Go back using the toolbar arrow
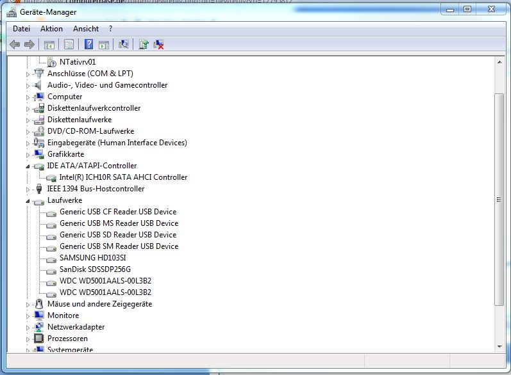511x375 pixels. 15,44
